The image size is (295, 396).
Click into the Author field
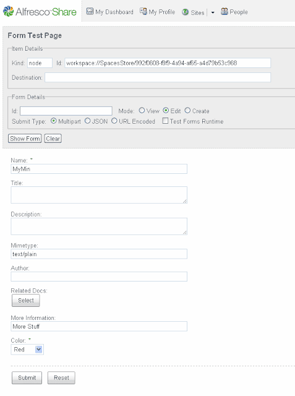point(99,277)
